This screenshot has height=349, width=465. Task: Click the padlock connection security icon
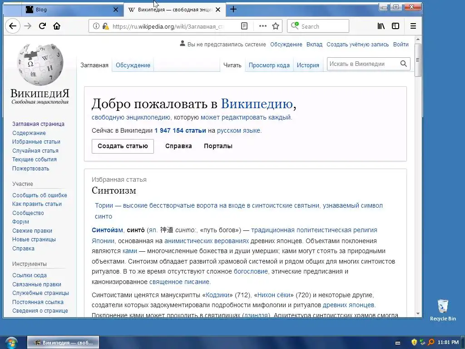point(105,26)
